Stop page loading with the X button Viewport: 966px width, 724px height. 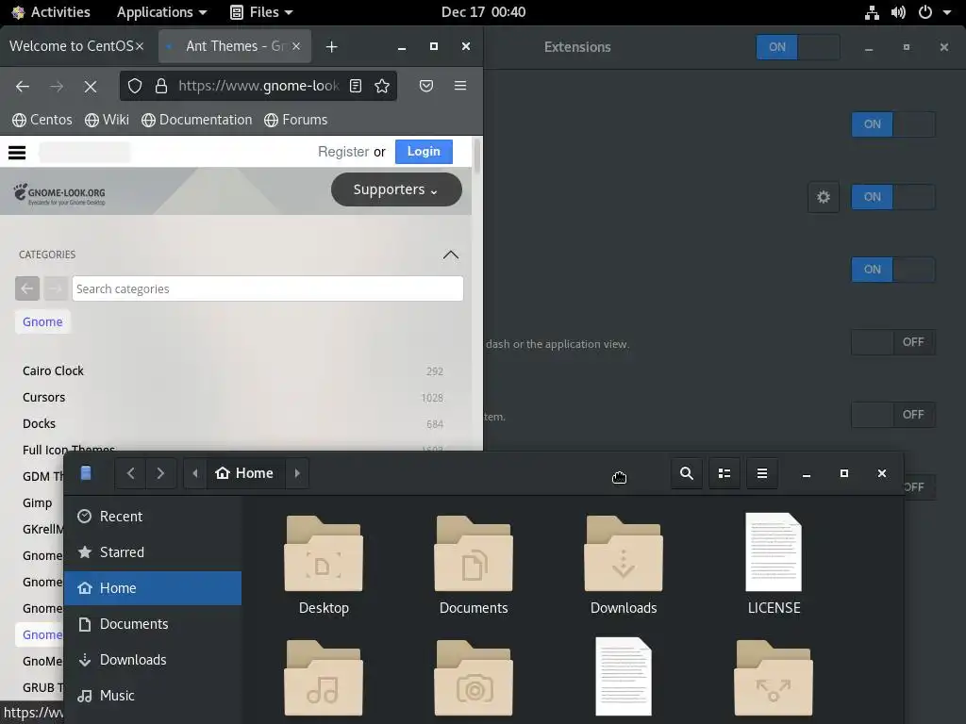[x=90, y=86]
